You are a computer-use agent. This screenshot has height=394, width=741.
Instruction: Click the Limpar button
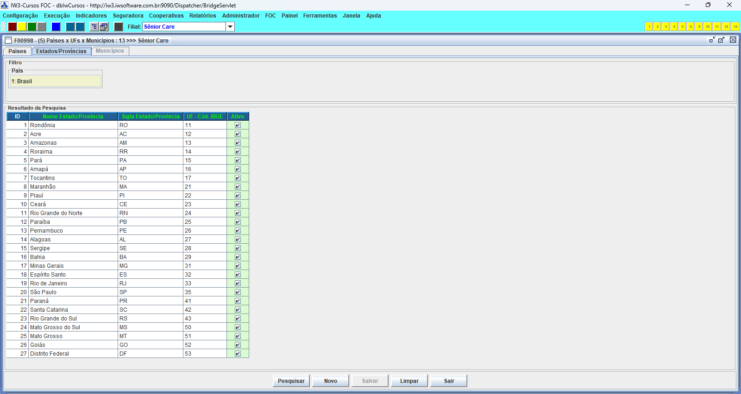pyautogui.click(x=409, y=381)
